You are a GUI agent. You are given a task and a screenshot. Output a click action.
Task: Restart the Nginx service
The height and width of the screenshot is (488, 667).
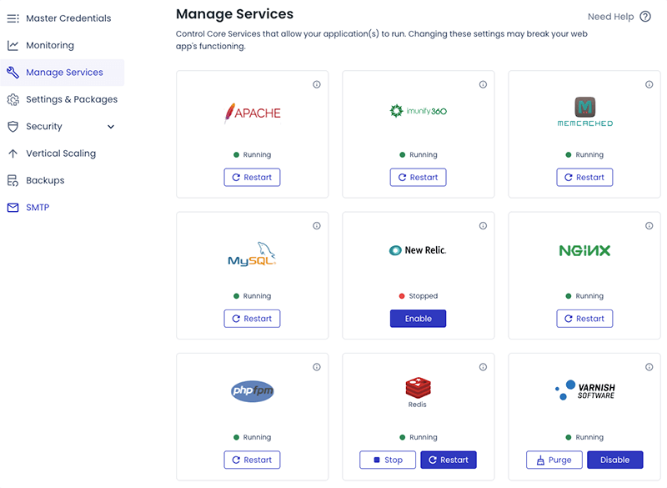585,319
